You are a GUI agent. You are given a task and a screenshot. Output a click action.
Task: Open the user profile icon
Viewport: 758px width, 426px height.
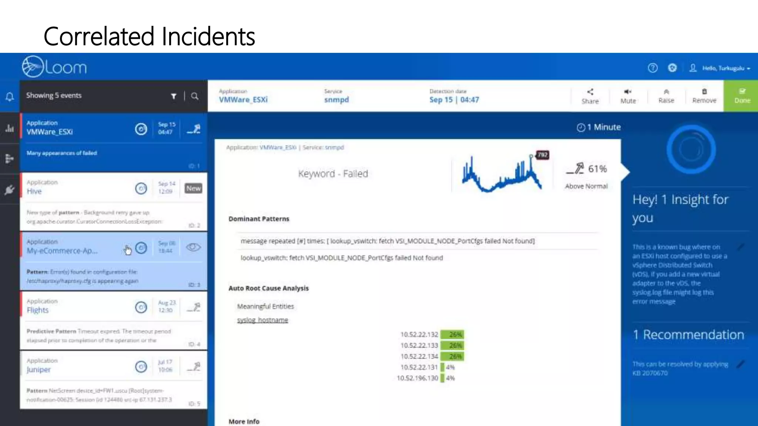(x=693, y=68)
